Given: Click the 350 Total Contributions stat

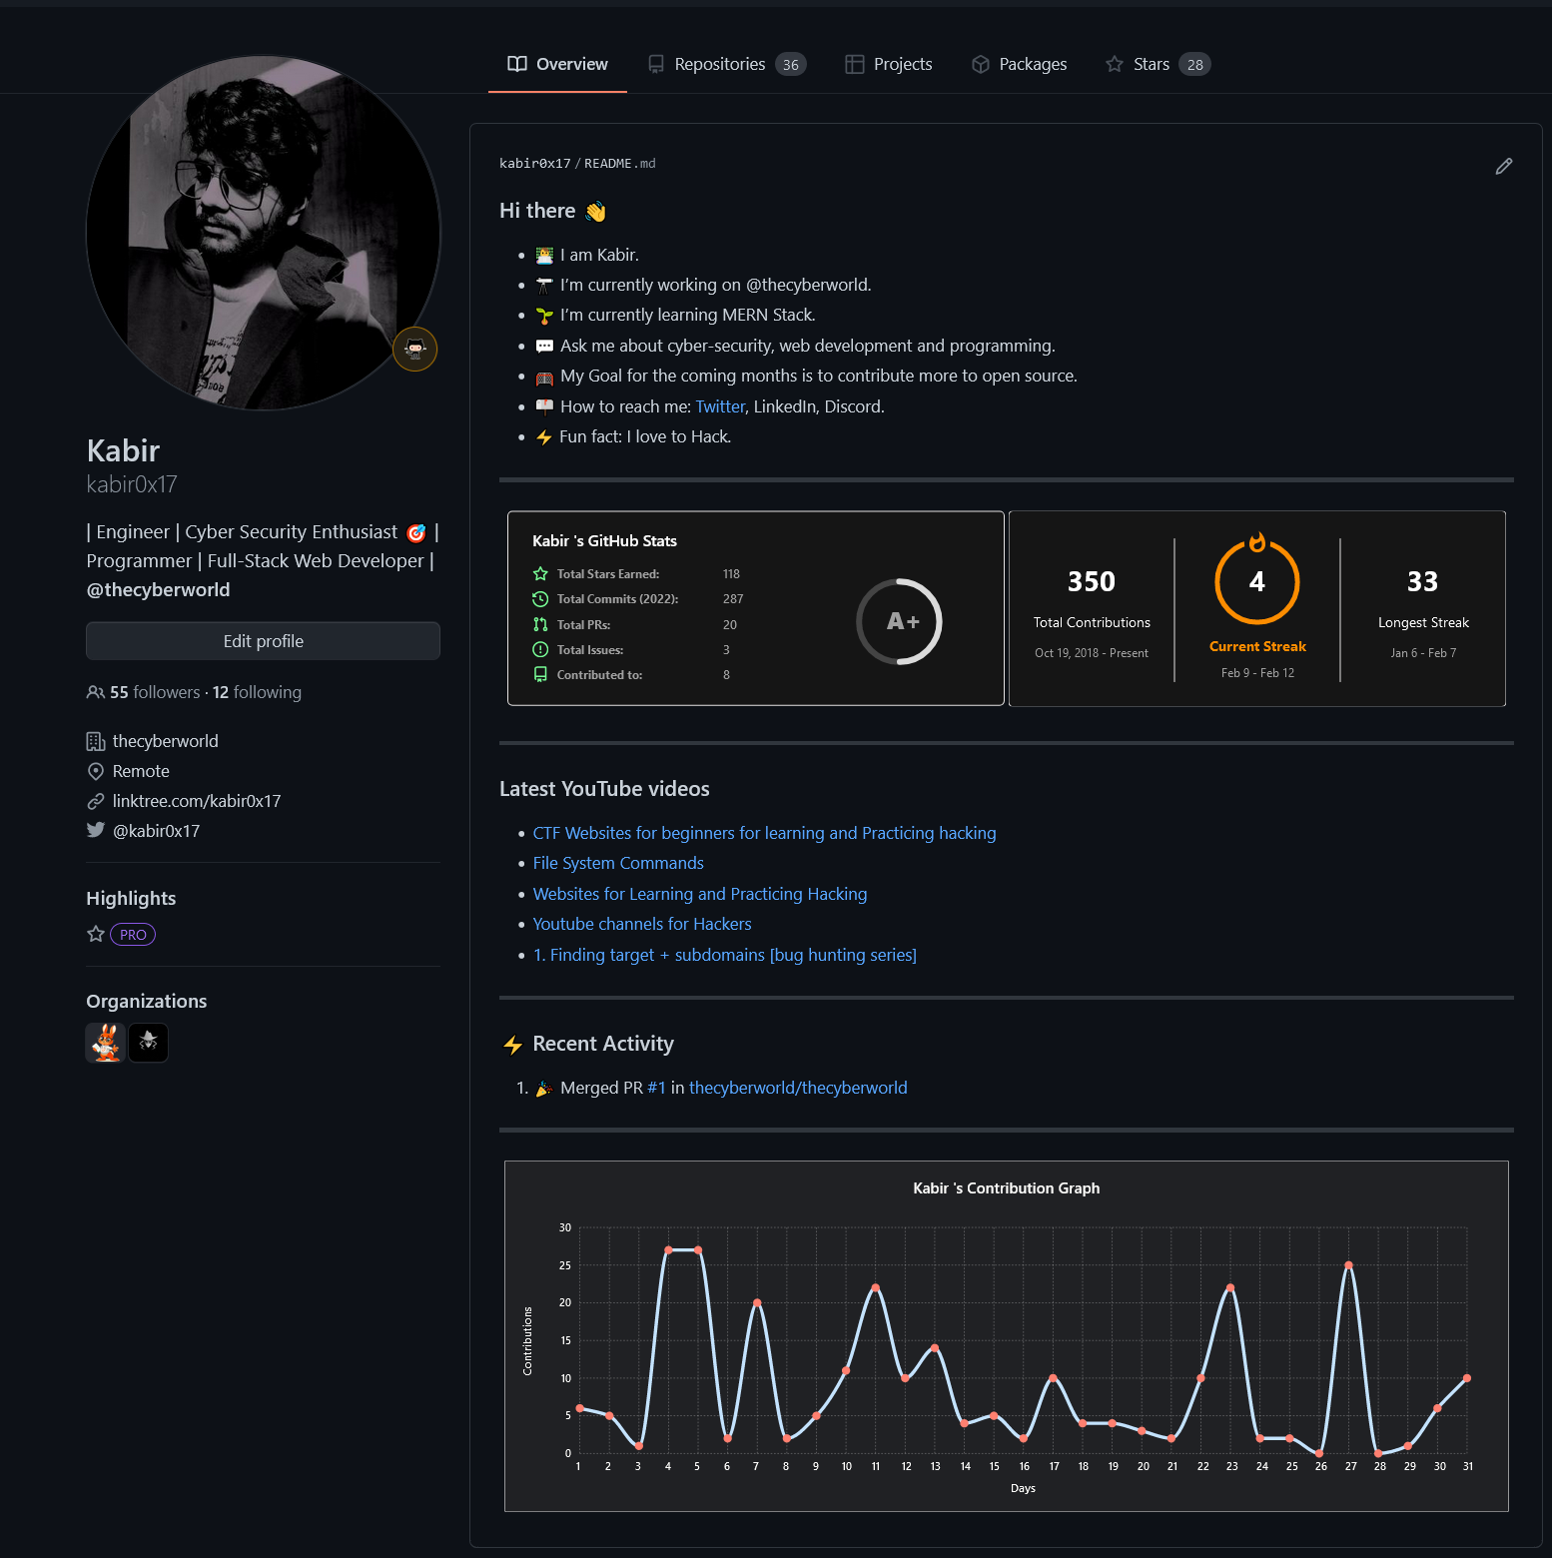Looking at the screenshot, I should [1092, 581].
